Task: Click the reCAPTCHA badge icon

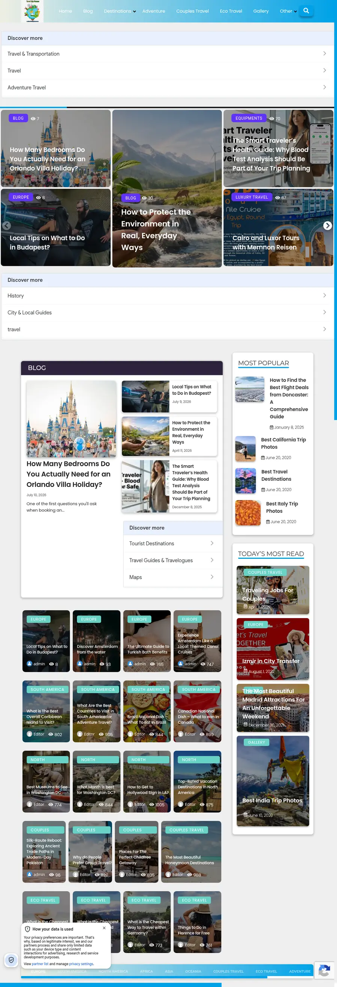Action: [x=324, y=971]
